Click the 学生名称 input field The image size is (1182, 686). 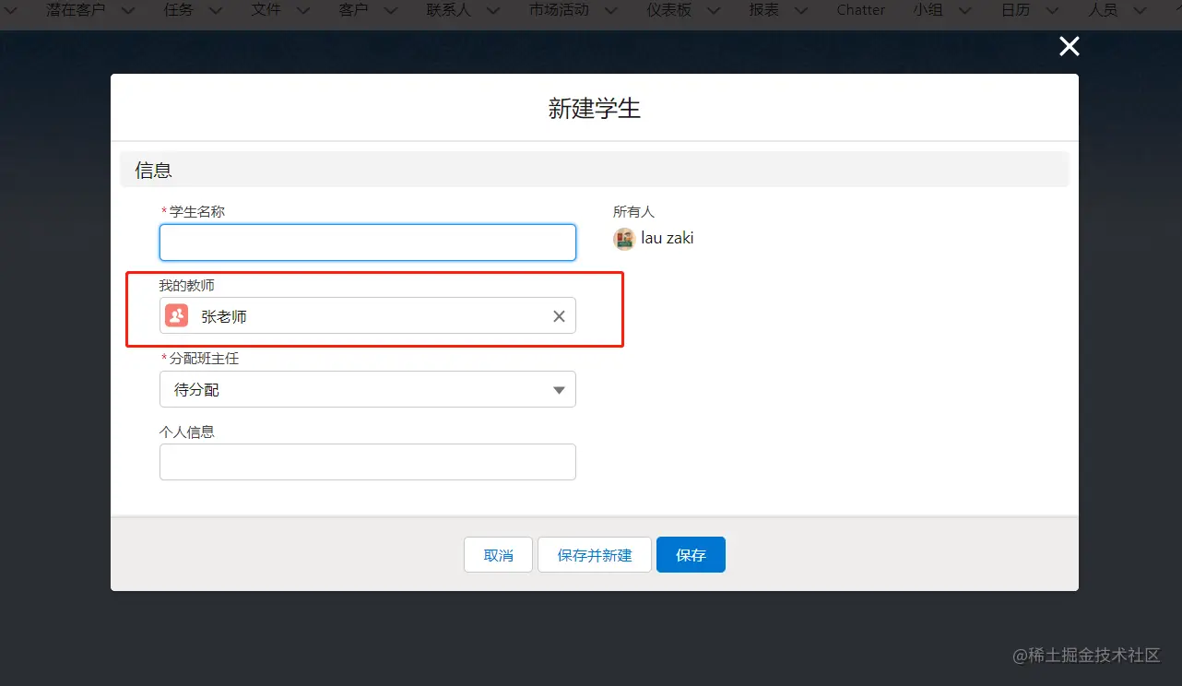point(368,242)
